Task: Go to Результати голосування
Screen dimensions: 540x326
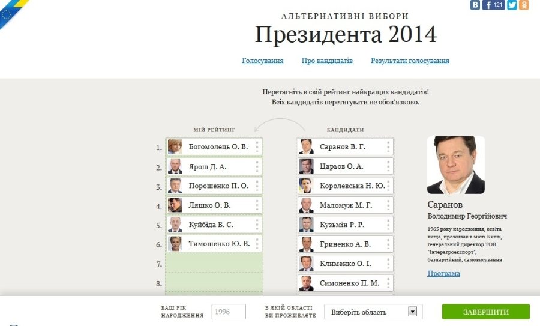Action: (x=410, y=61)
